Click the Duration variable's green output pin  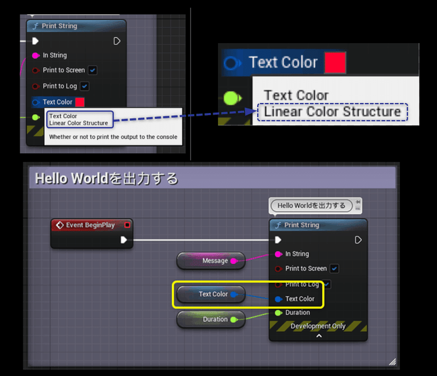(234, 319)
